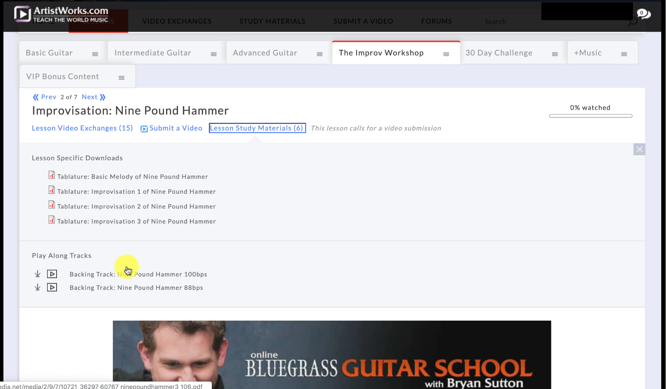Expand the 30 Day Challenge tab menu
The image size is (666, 389).
tap(555, 54)
